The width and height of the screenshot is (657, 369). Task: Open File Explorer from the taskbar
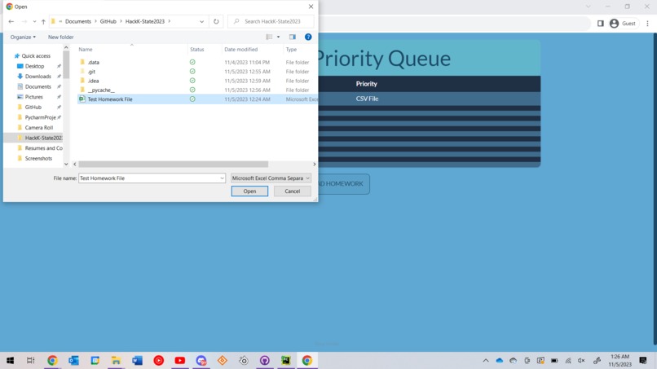[116, 360]
